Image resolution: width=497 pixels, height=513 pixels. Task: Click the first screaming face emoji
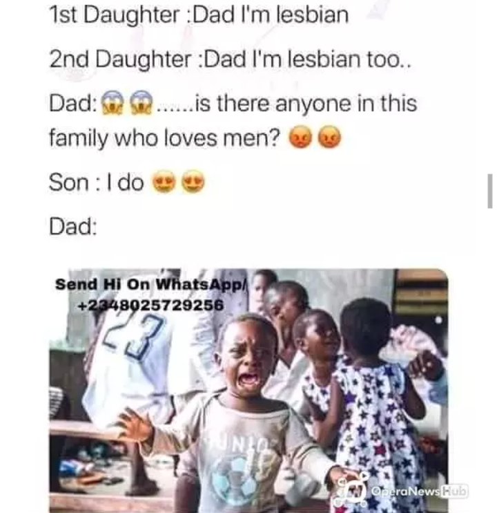pos(113,103)
